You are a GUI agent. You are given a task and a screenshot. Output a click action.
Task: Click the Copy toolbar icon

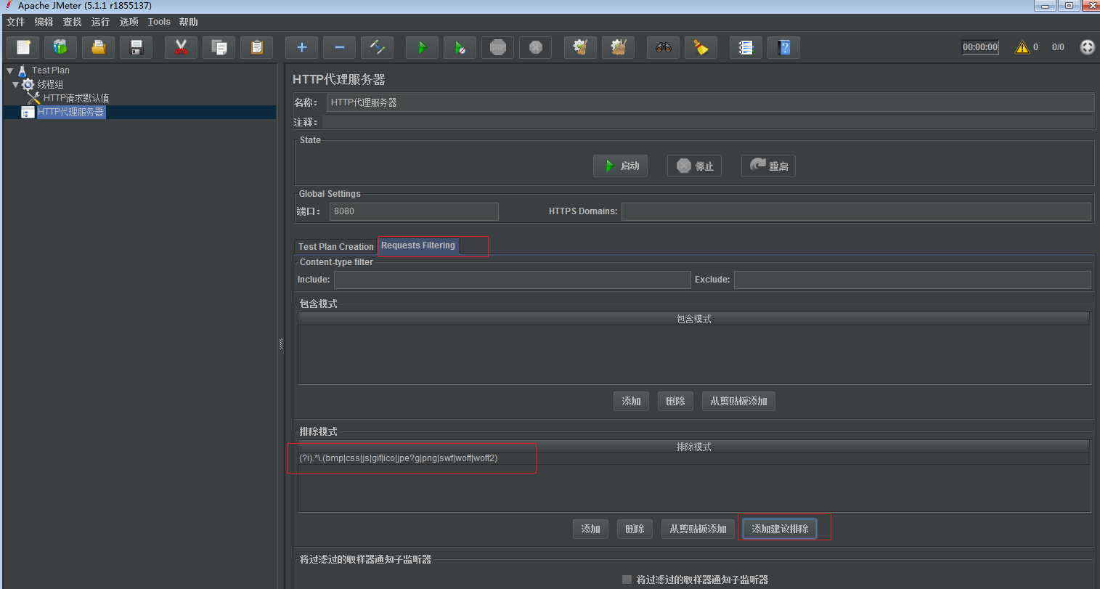pos(219,47)
